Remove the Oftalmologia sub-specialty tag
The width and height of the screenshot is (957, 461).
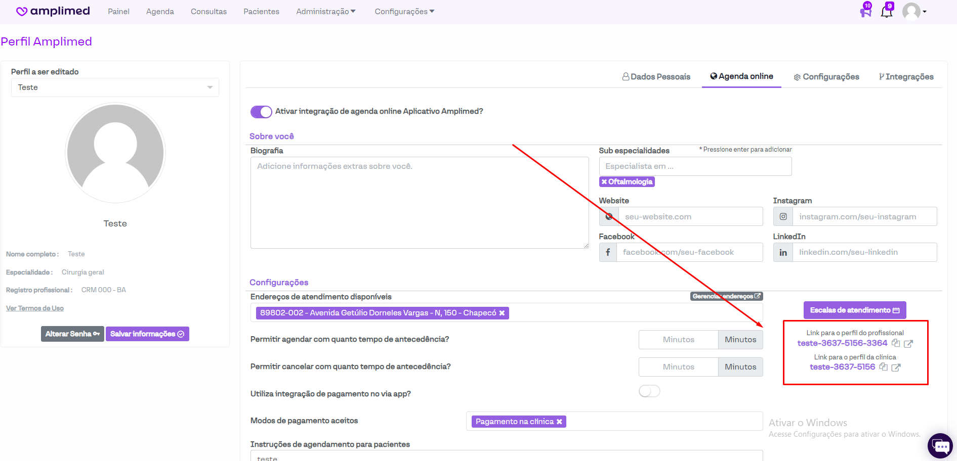point(604,182)
